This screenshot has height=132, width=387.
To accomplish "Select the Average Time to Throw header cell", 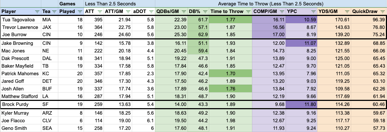I will [271, 4].
